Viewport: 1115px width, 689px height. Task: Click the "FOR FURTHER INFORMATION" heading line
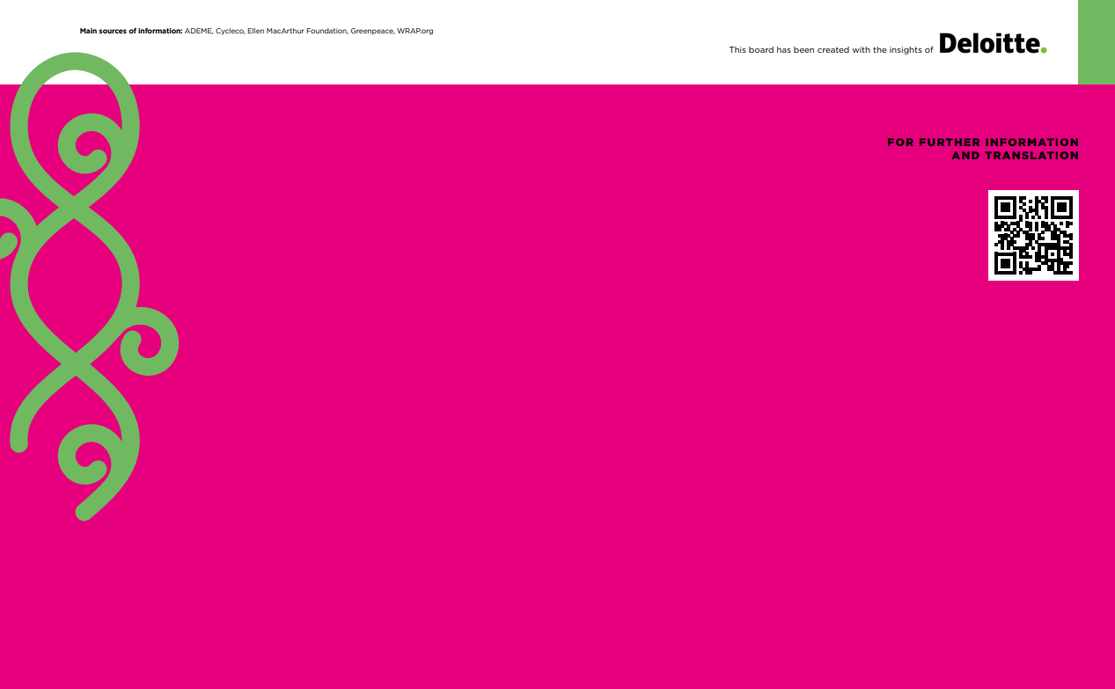982,143
